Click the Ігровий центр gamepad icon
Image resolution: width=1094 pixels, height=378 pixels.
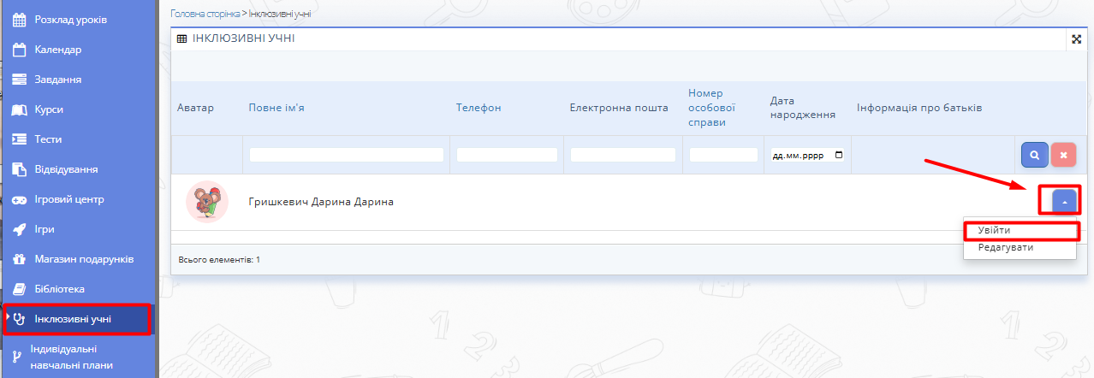point(20,199)
